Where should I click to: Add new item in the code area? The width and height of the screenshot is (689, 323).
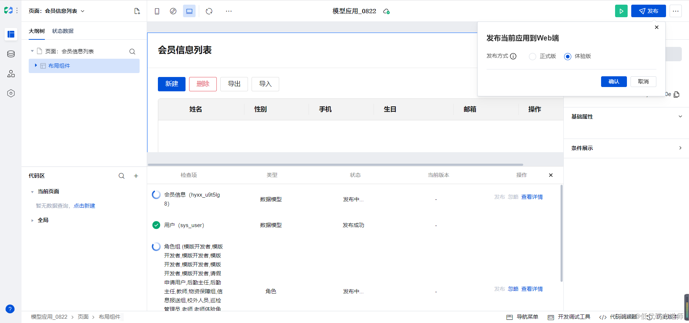(136, 176)
